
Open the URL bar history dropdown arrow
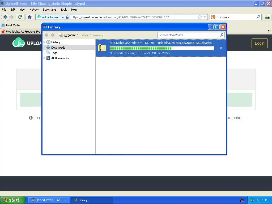tap(205, 17)
